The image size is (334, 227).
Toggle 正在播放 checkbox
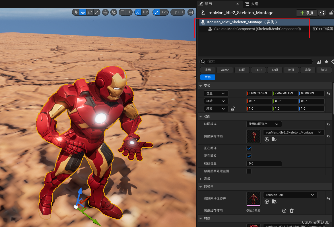[x=249, y=156]
